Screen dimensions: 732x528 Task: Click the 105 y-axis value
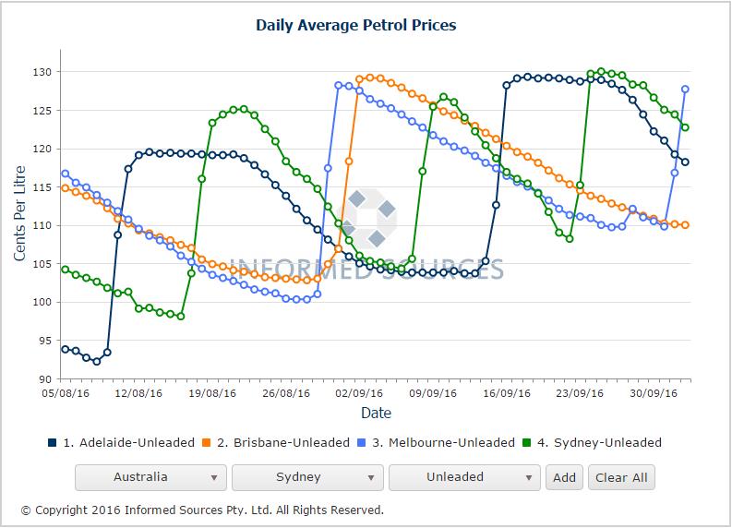[42, 264]
